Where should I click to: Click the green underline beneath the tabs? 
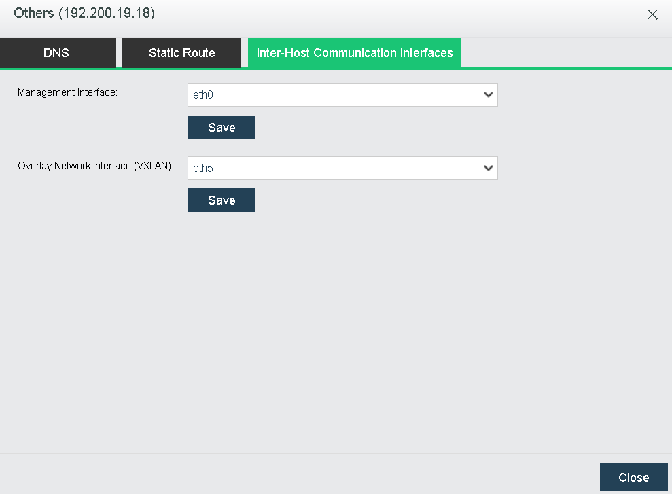pos(566,68)
